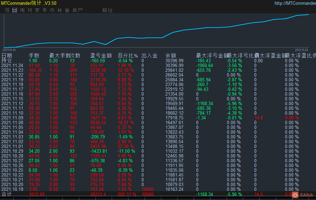Click total profit 20231.4
The width and height of the screenshot is (316, 200).
click(98, 194)
